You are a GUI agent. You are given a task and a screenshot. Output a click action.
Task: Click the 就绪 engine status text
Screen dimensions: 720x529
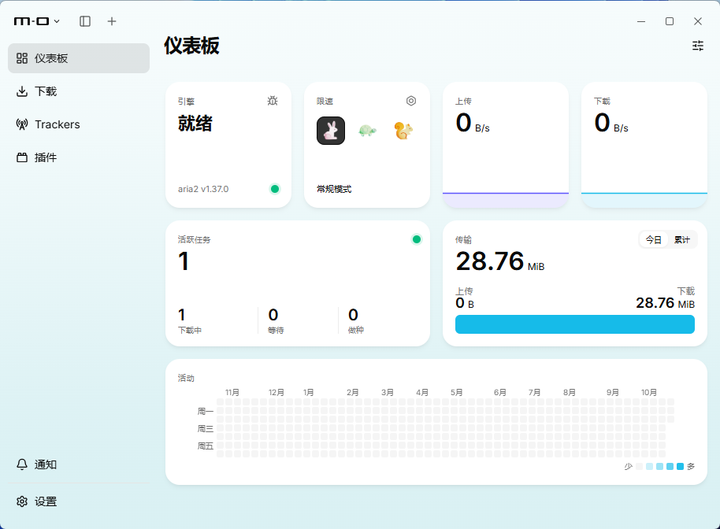coord(195,124)
